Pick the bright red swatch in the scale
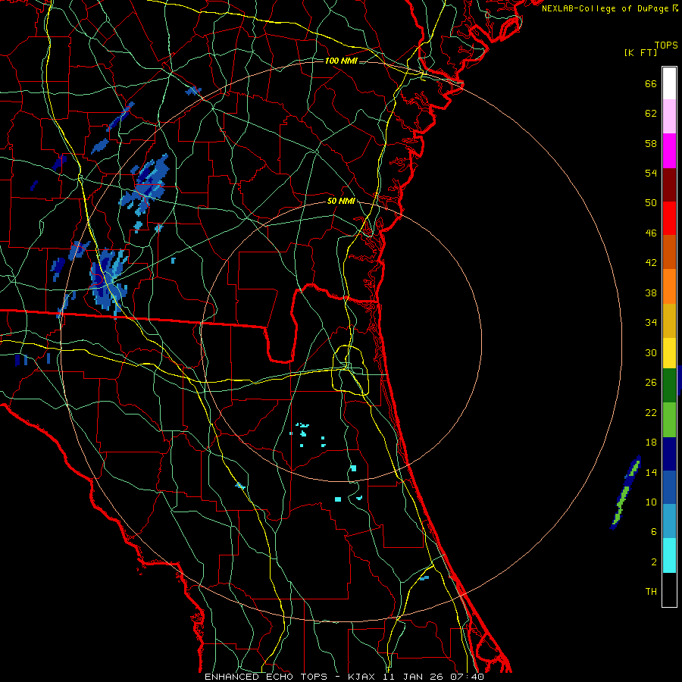682x682 pixels. tap(669, 218)
